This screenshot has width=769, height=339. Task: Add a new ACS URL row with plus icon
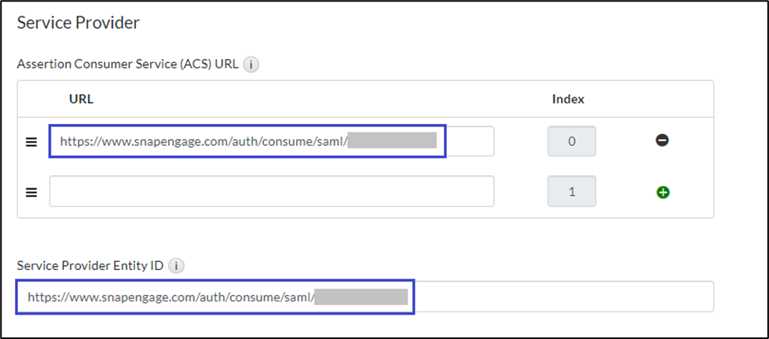click(x=662, y=191)
